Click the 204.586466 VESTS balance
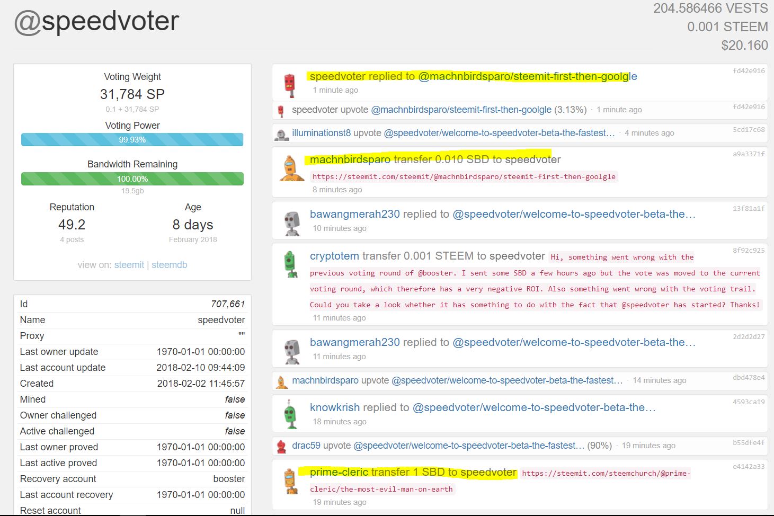 pyautogui.click(x=710, y=8)
